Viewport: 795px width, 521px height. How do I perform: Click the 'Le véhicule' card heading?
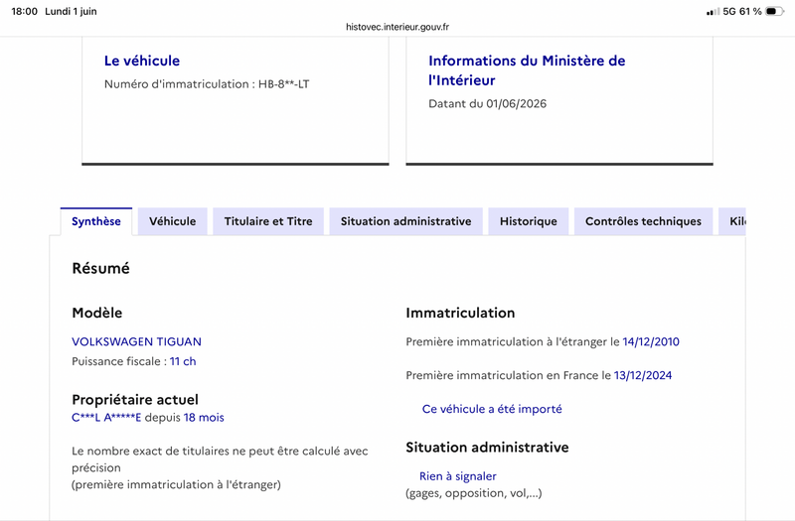(x=142, y=61)
